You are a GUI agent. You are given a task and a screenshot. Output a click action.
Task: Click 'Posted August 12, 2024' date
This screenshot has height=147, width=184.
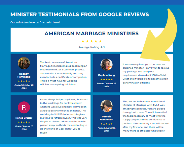click(x=107, y=129)
